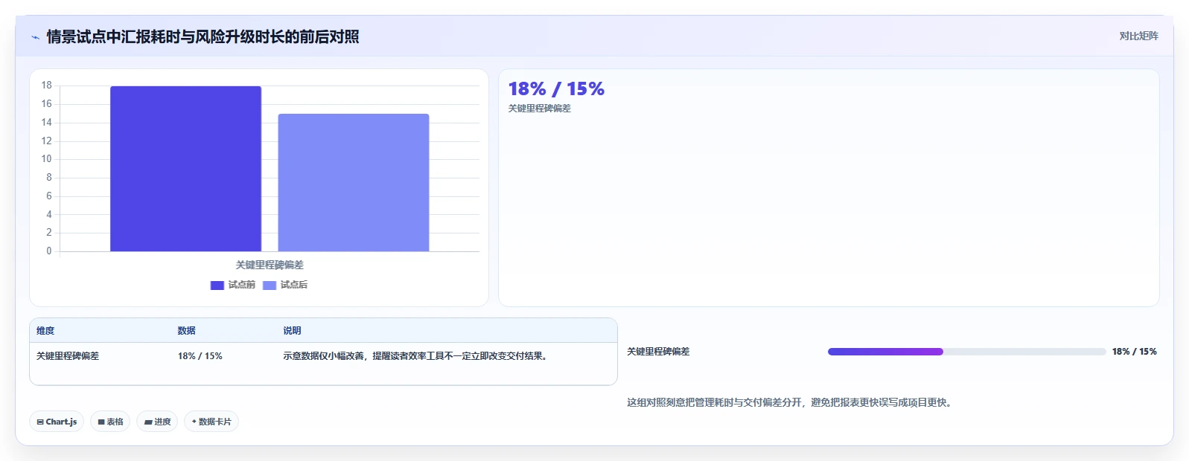1189x461 pixels.
Task: Click the y-axis label 18
Action: (46, 86)
